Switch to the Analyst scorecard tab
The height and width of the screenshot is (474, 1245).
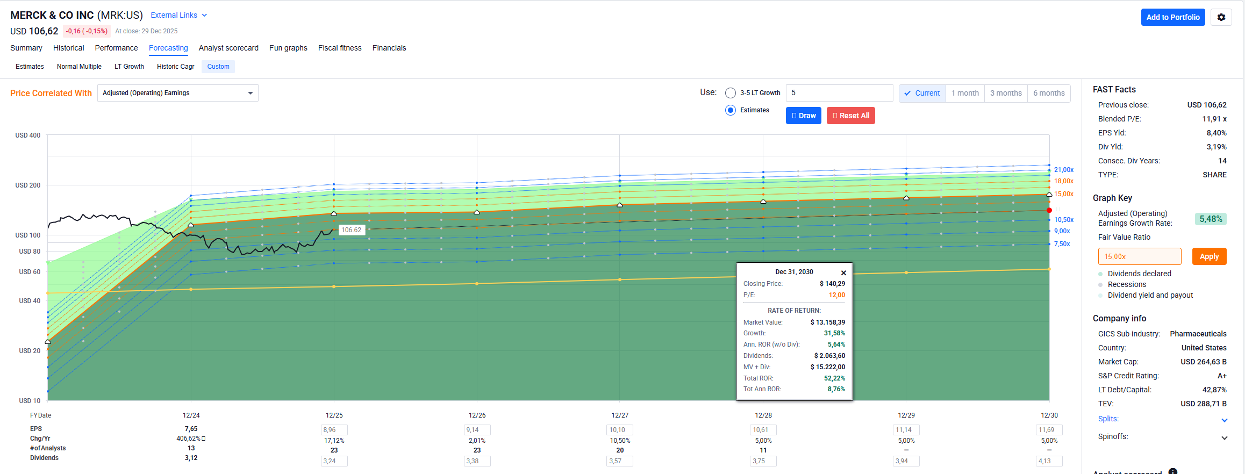coord(228,48)
